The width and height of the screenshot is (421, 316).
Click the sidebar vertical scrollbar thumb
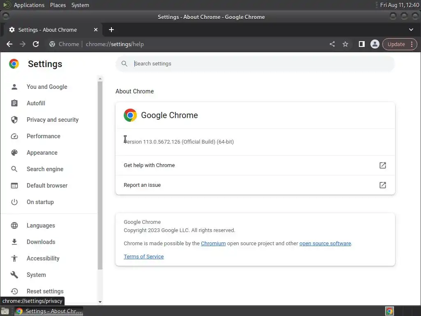pyautogui.click(x=100, y=175)
